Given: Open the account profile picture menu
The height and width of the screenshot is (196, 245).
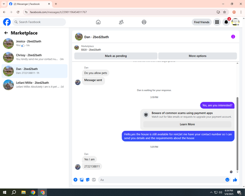Looking at the screenshot, I should (x=235, y=22).
